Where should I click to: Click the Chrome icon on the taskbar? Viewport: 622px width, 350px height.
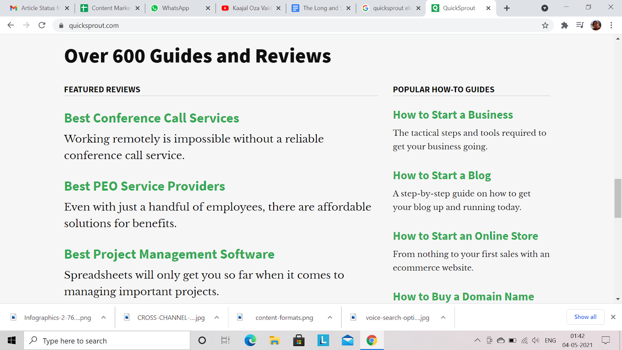pos(372,341)
